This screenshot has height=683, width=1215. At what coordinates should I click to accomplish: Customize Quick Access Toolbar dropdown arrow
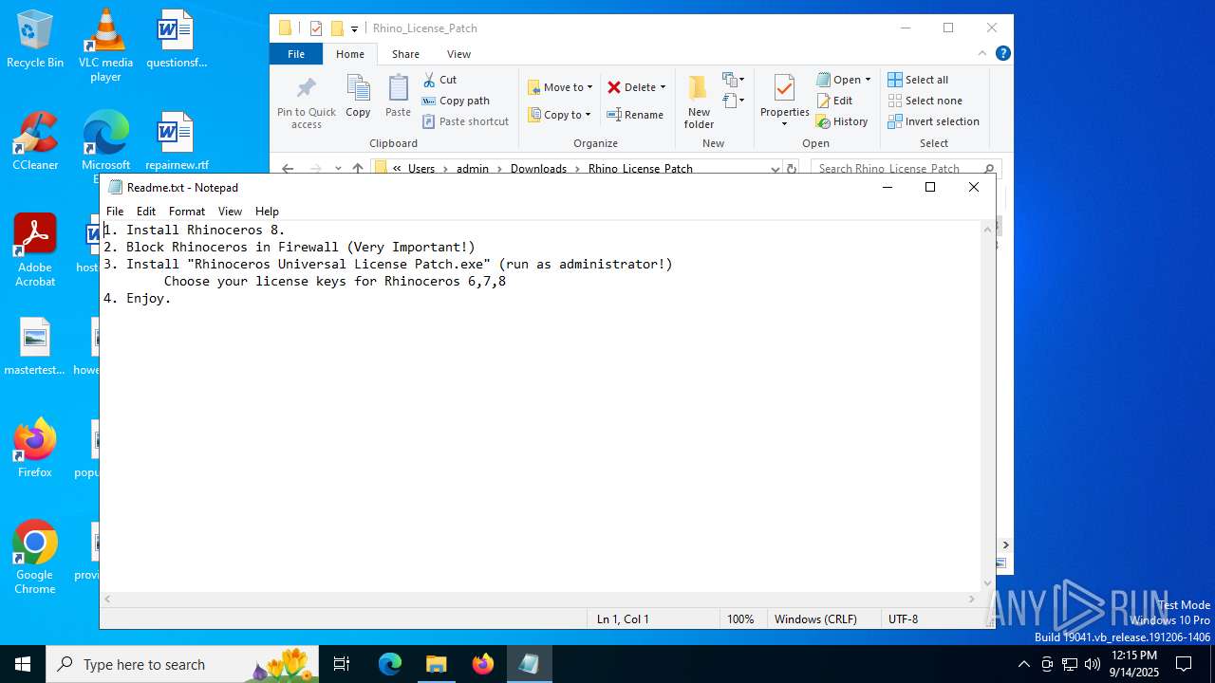click(354, 28)
